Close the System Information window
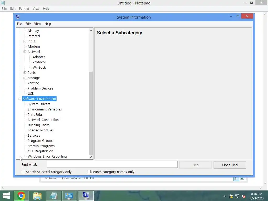Image resolution: width=268 pixels, height=201 pixels. (247, 16)
